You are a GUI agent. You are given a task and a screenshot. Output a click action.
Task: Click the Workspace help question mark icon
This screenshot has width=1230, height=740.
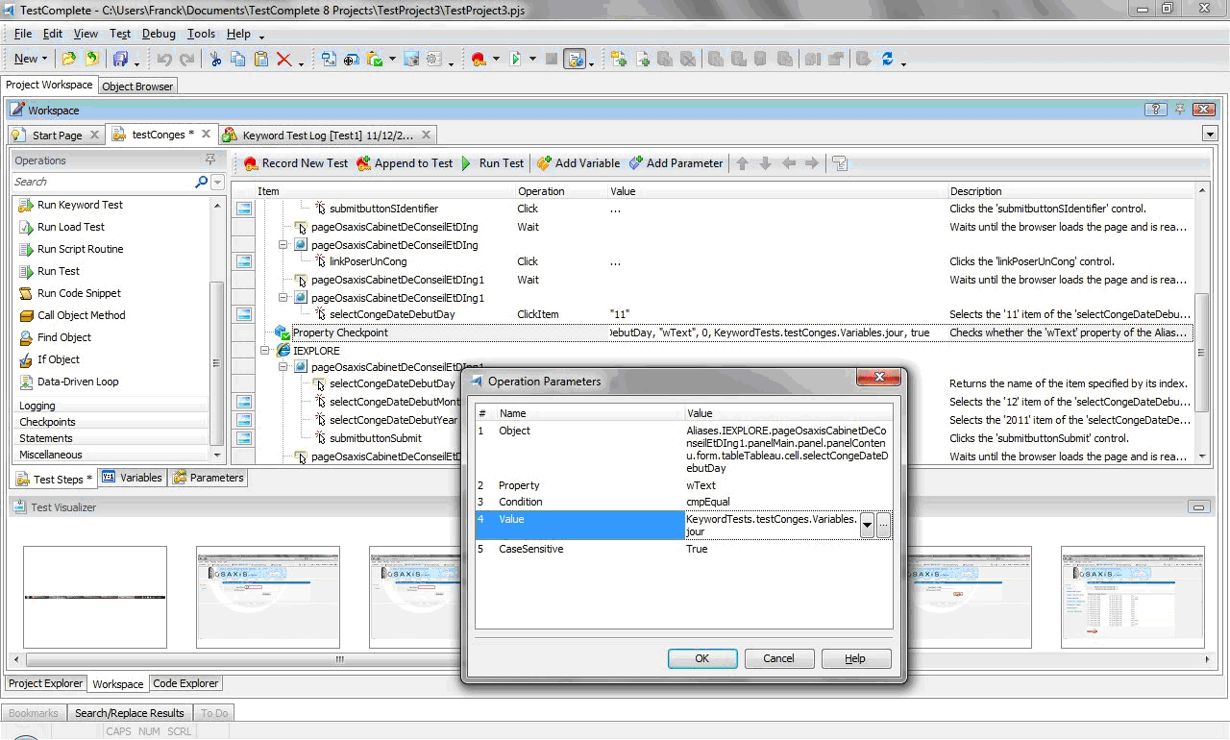(1156, 110)
